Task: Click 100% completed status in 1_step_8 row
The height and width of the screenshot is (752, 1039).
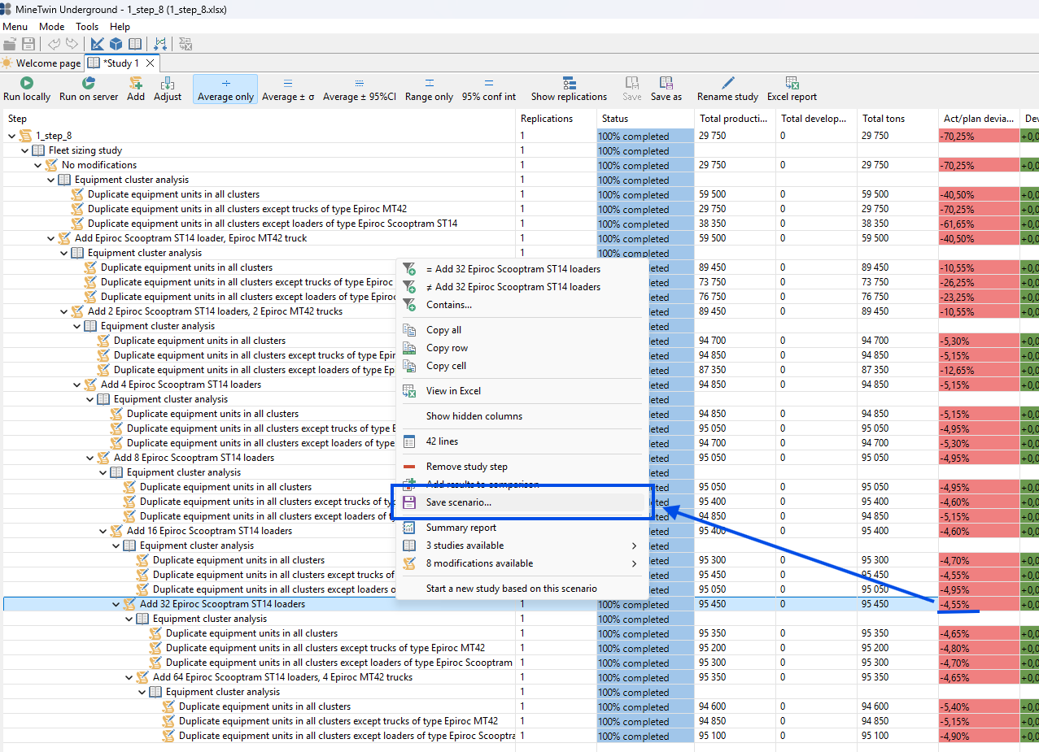Action: (645, 136)
